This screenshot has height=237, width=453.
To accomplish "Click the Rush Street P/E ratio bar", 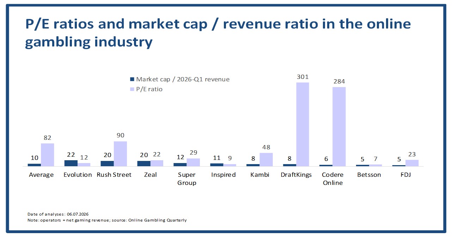I will pyautogui.click(x=121, y=154).
